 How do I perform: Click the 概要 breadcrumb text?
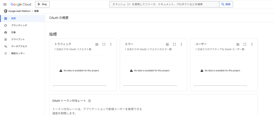(x=36, y=11)
